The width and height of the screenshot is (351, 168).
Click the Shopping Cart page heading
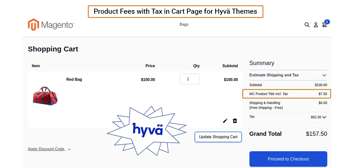(53, 49)
